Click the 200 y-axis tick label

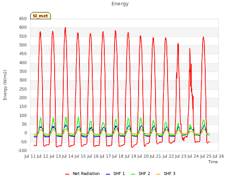pyautogui.click(x=23, y=98)
